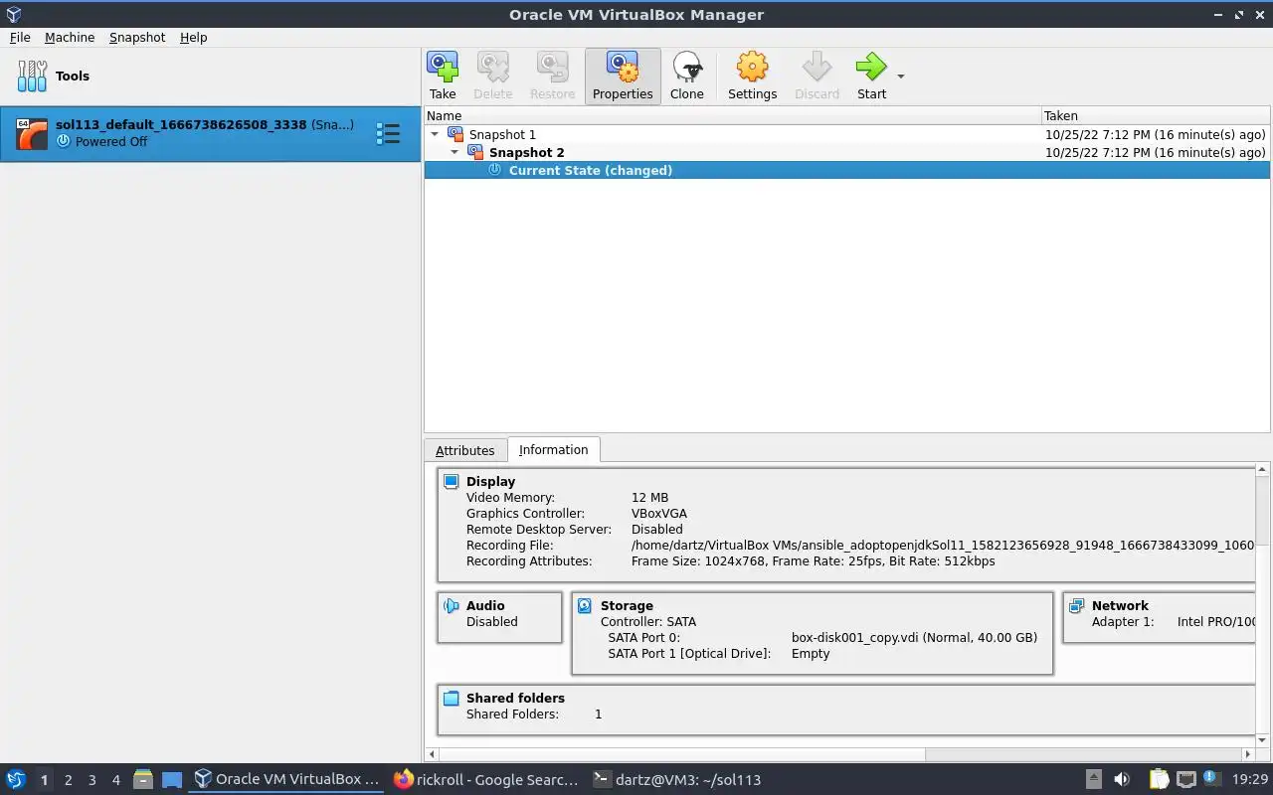Switch to the Attributes tab
This screenshot has height=795, width=1273.
464,450
